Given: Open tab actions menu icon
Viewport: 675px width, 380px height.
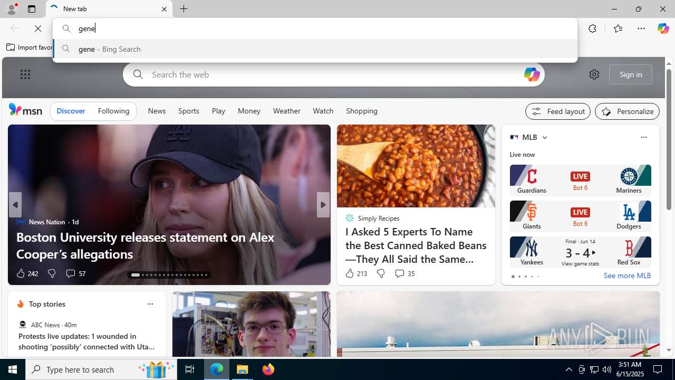Looking at the screenshot, I should 32,9.
